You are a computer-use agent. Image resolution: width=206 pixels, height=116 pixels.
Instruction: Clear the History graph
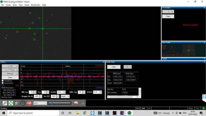[x=10, y=77]
